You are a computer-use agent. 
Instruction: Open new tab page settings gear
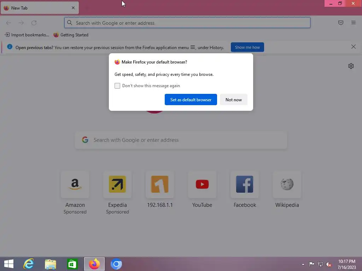(351, 66)
